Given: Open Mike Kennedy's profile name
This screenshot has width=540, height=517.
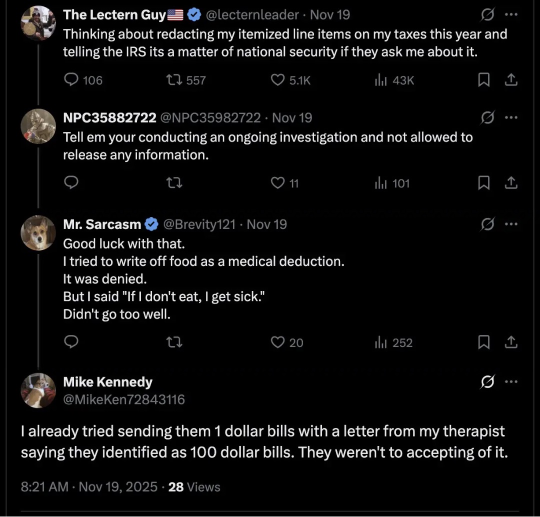Looking at the screenshot, I should click(107, 382).
